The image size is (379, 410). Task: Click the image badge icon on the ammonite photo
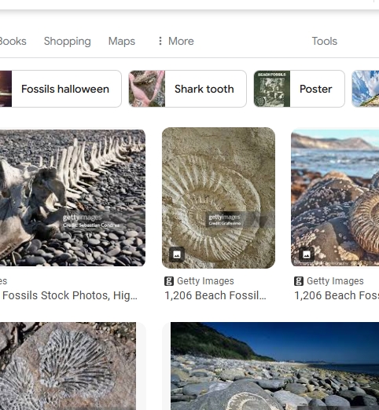[177, 254]
